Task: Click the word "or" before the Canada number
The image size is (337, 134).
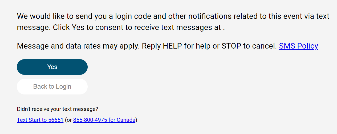Action: click(x=69, y=120)
